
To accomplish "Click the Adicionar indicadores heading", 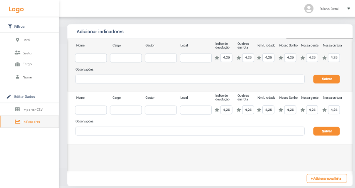I will point(100,32).
